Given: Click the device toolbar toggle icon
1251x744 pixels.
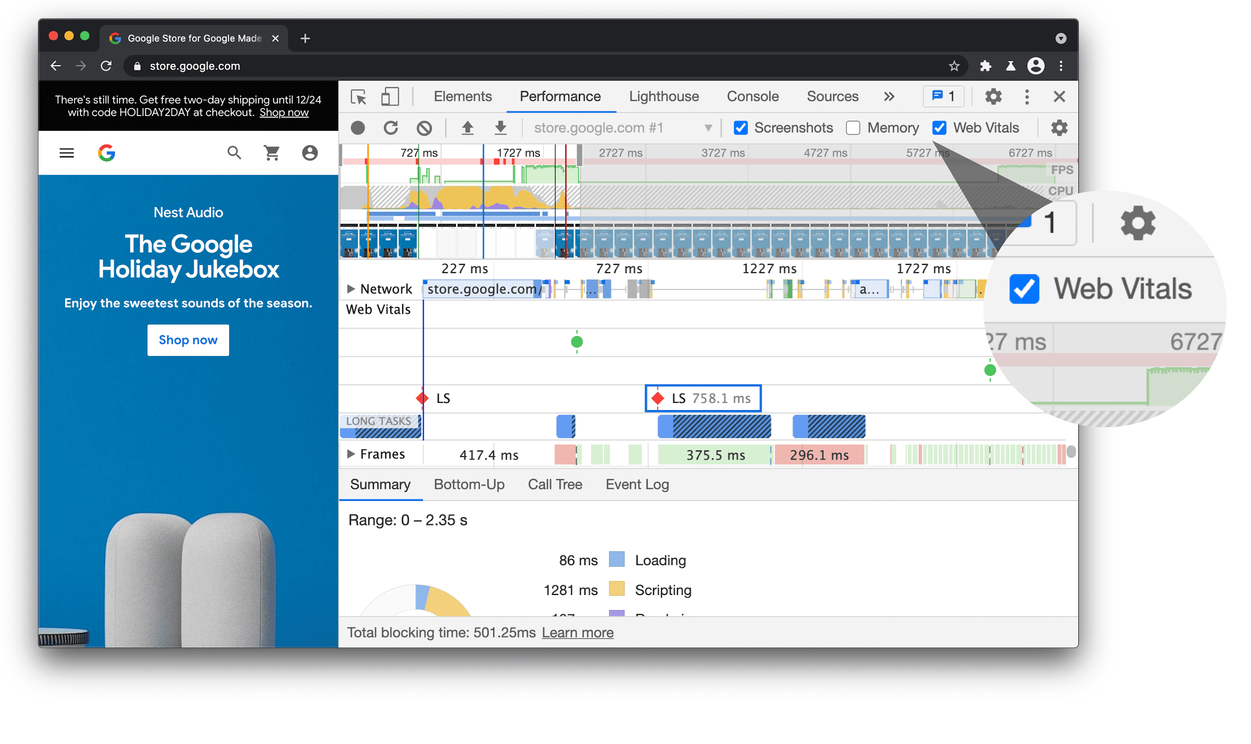Looking at the screenshot, I should [391, 96].
